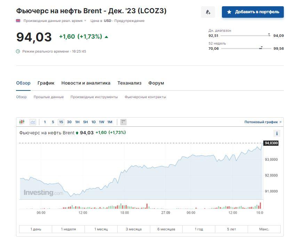Open the График tab
Viewport: 288px width, 238px height.
click(46, 83)
